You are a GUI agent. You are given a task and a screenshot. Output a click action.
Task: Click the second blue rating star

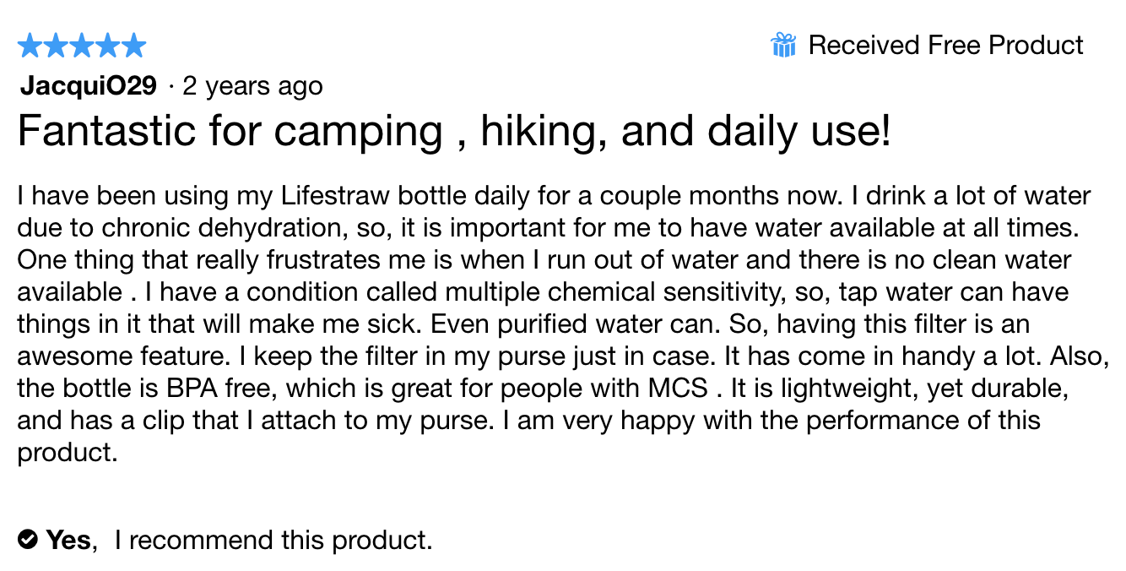click(x=56, y=46)
